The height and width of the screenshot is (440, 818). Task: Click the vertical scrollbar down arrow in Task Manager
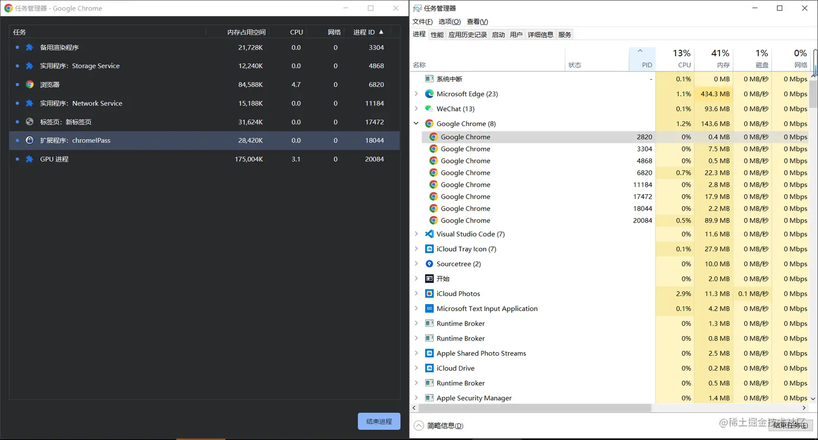tap(813, 399)
